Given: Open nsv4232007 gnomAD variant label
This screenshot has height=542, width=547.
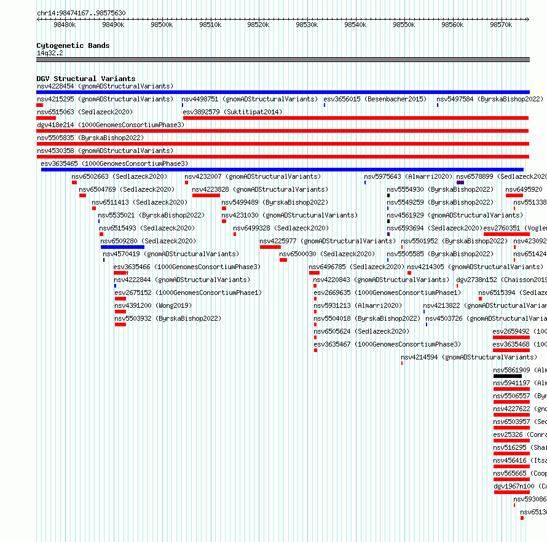Looking at the screenshot, I should click(x=253, y=176).
